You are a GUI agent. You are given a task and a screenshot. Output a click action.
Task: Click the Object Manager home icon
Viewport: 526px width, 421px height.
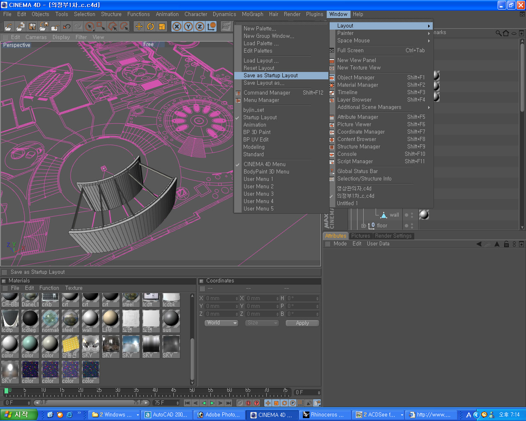[506, 33]
